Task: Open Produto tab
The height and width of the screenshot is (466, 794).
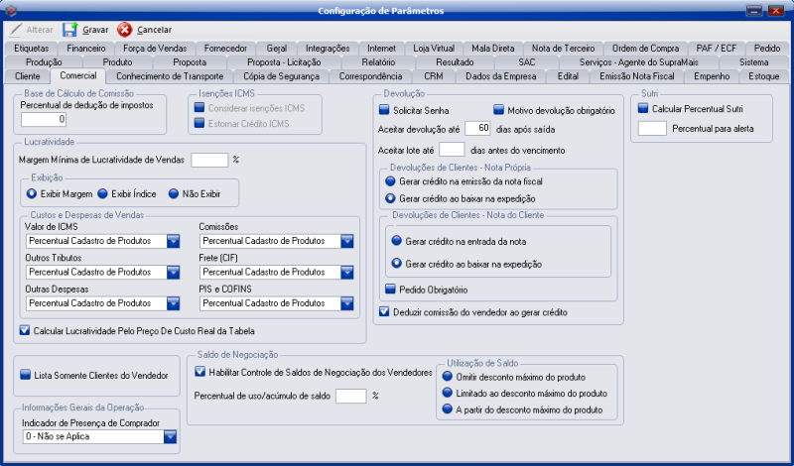Action: pos(117,62)
